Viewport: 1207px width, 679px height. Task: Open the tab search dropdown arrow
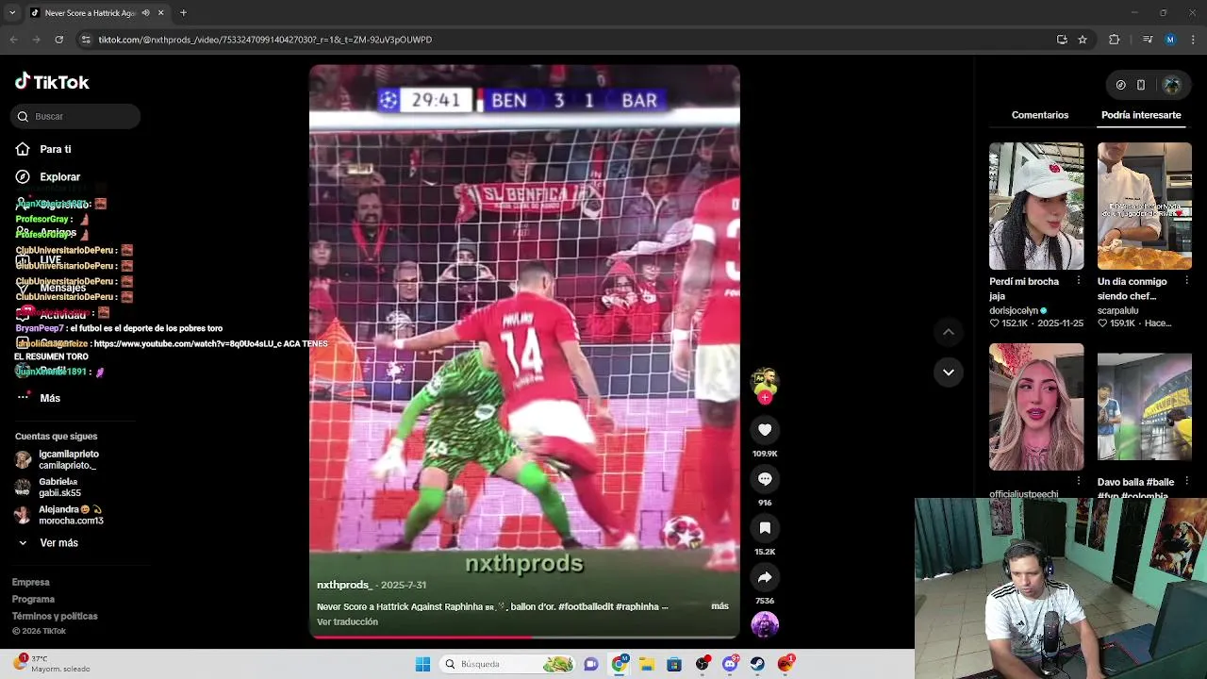click(12, 13)
